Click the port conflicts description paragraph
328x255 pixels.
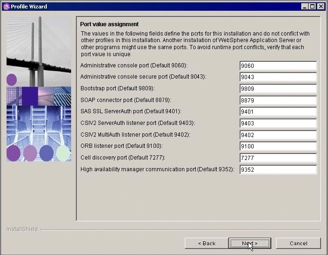[x=195, y=44]
